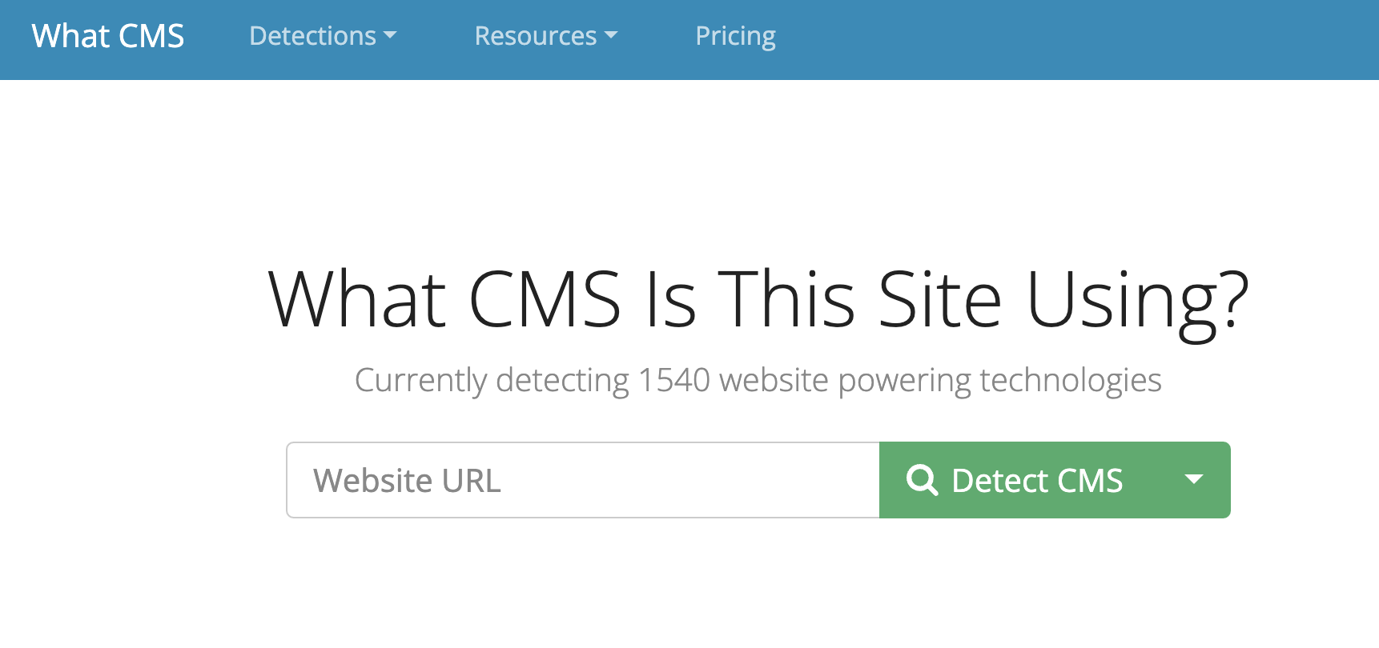This screenshot has height=648, width=1379.
Task: Click the word 'technologies' in the subtitle
Action: pyautogui.click(x=1071, y=381)
